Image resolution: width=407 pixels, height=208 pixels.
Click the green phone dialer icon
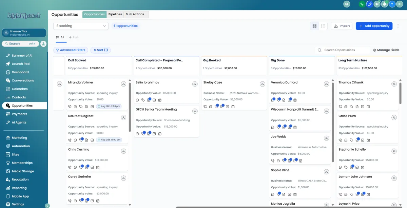[362, 4]
